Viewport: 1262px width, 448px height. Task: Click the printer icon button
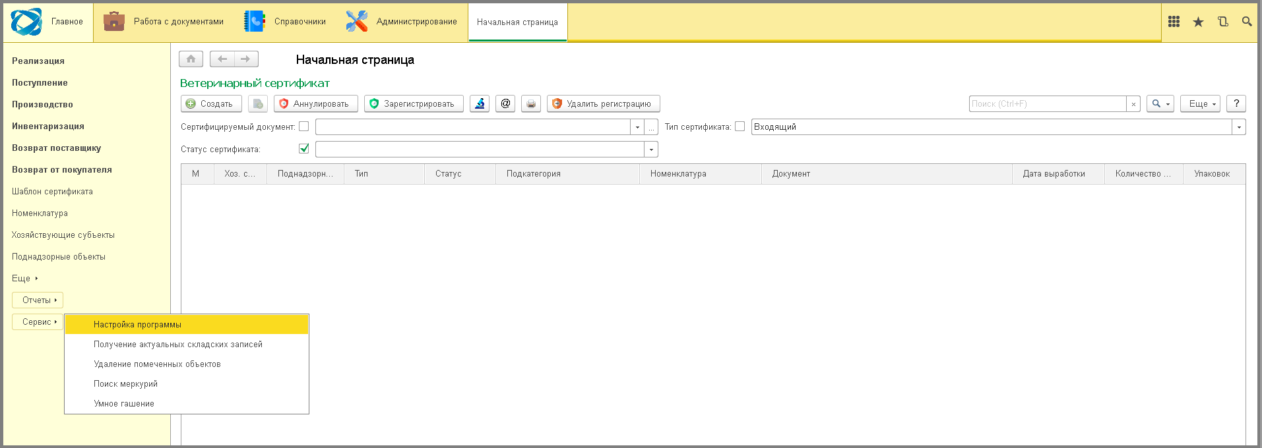531,103
